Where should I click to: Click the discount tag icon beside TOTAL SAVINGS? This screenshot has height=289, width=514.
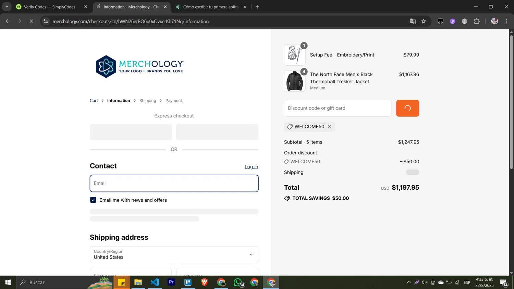pos(287,198)
